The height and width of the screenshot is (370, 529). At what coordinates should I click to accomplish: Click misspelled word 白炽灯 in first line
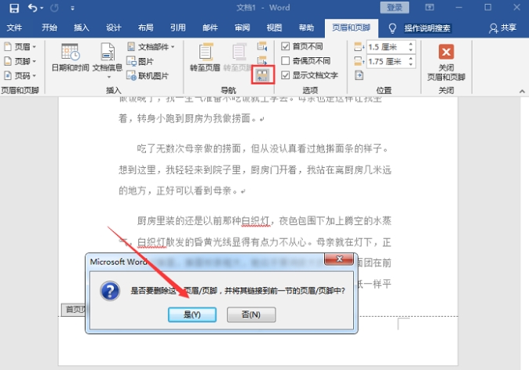[x=255, y=221]
